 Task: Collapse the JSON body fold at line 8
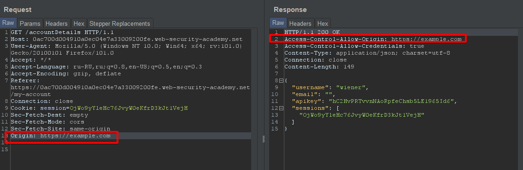tap(281, 80)
